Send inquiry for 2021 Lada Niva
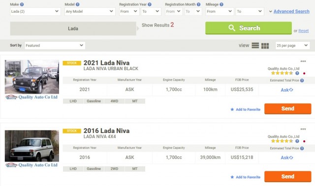Image resolution: width=315 pixels, height=186 pixels. click(x=287, y=109)
